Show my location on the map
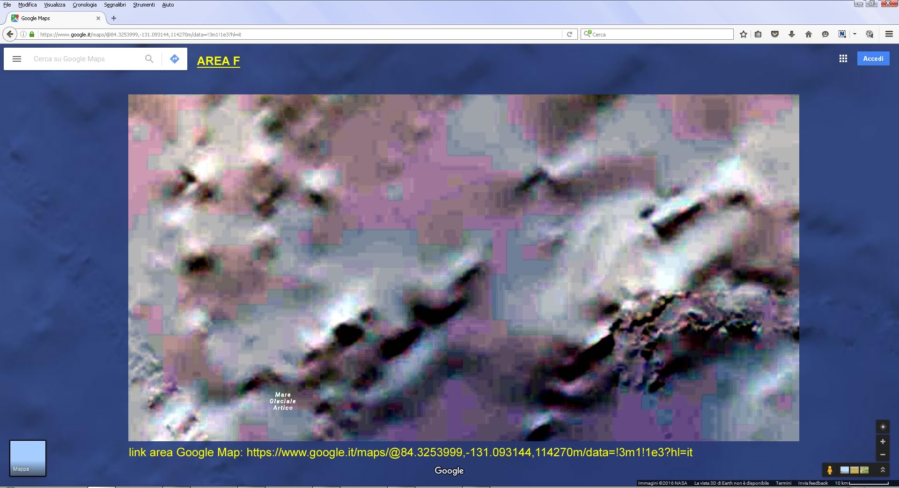 click(883, 427)
